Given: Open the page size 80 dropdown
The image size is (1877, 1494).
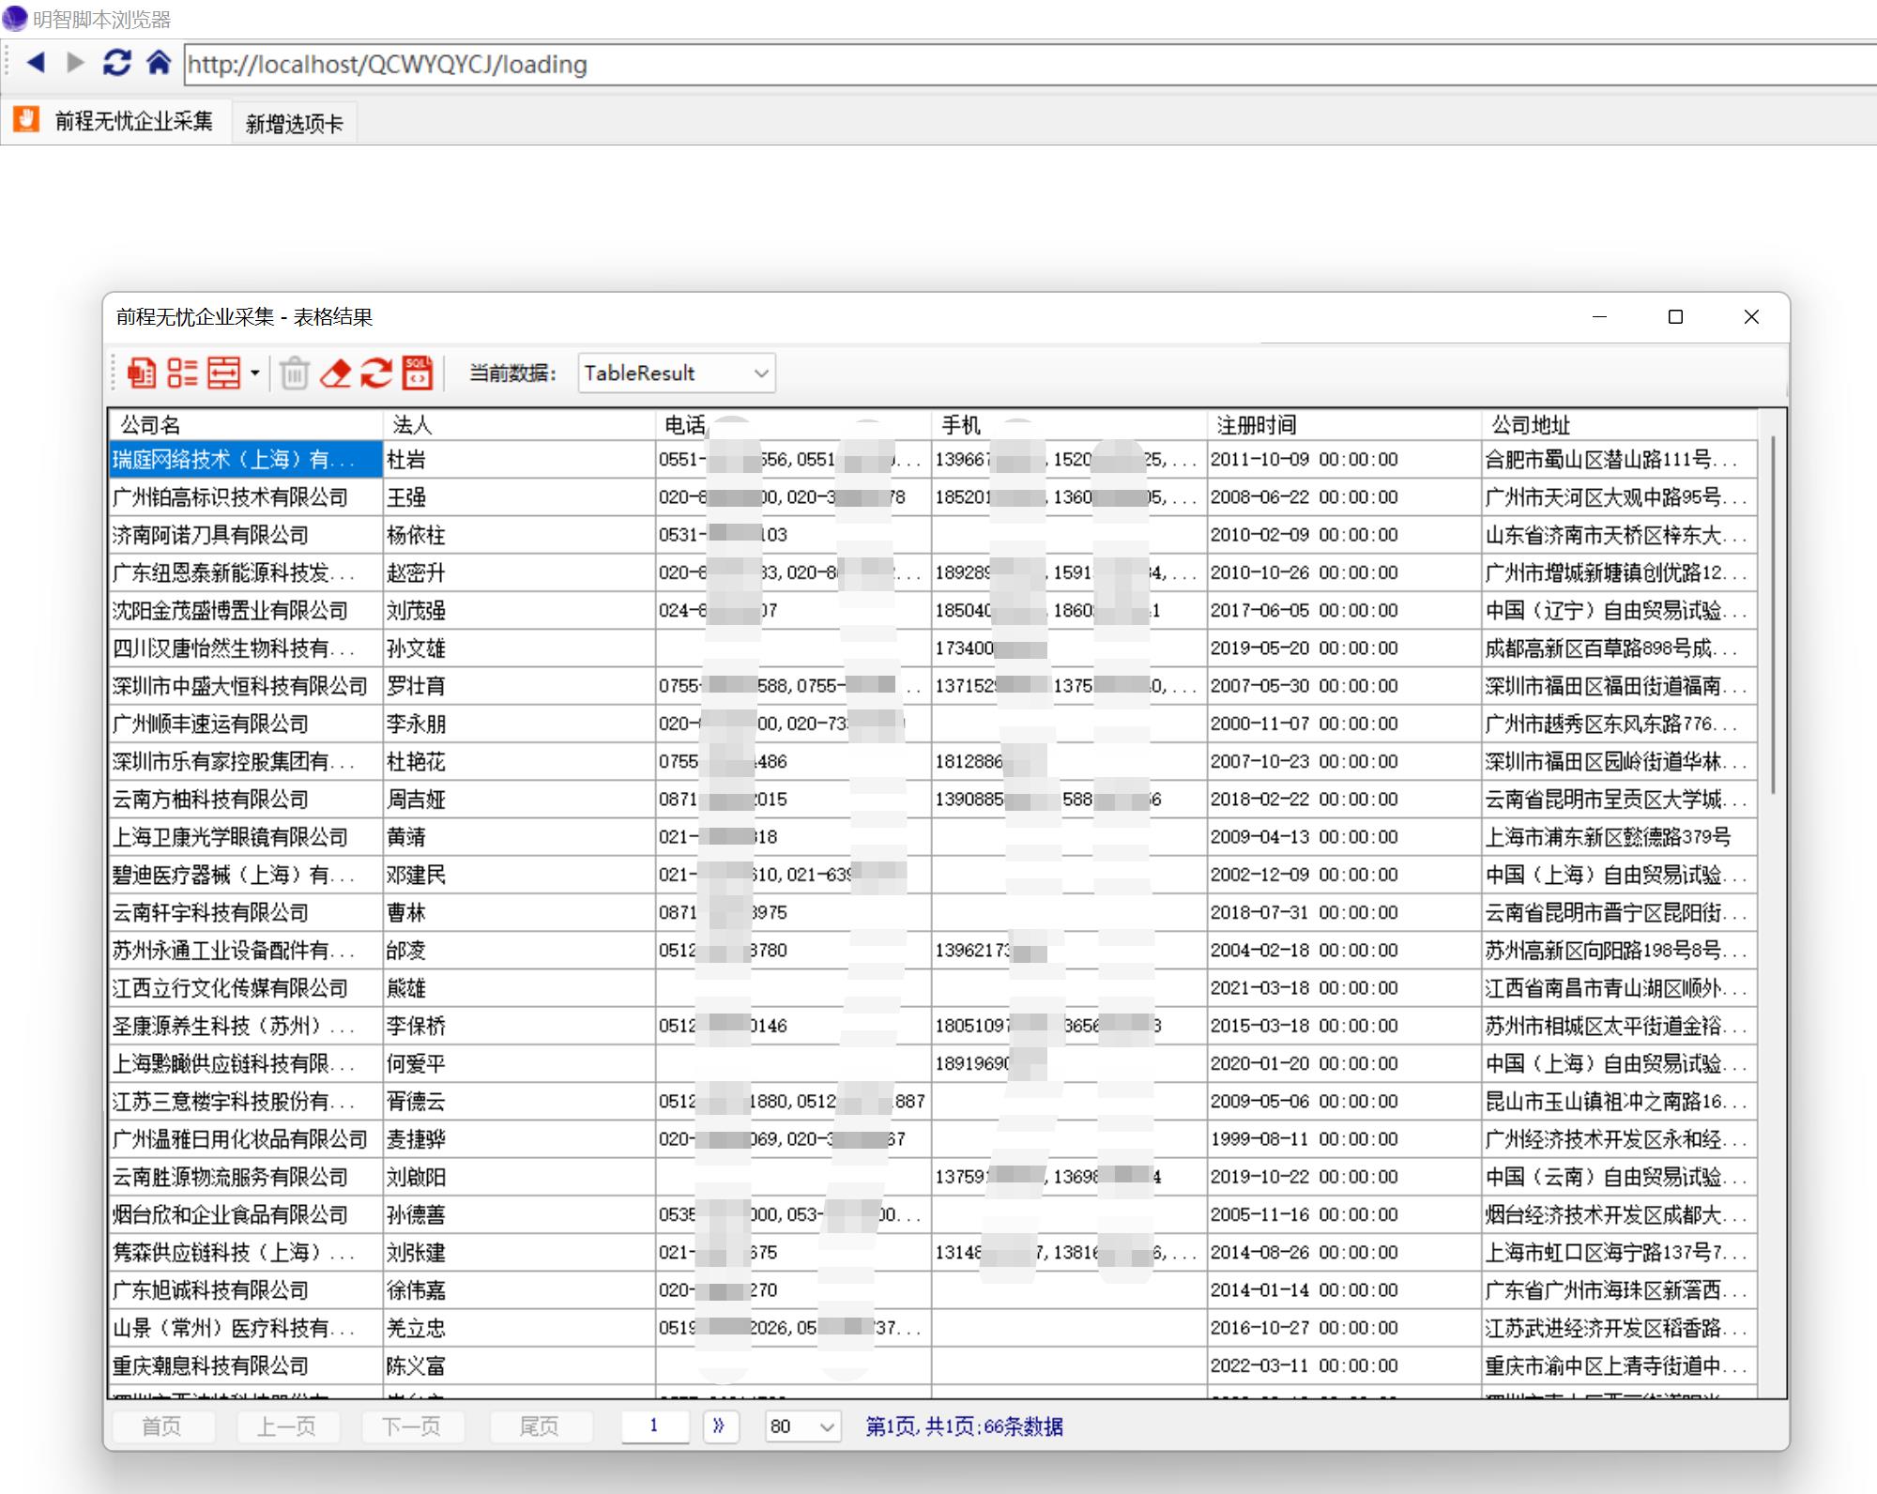Looking at the screenshot, I should coord(802,1426).
